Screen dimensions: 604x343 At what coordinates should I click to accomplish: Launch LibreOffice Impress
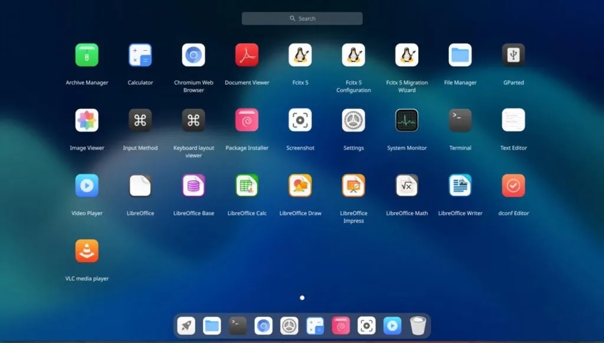click(x=353, y=186)
